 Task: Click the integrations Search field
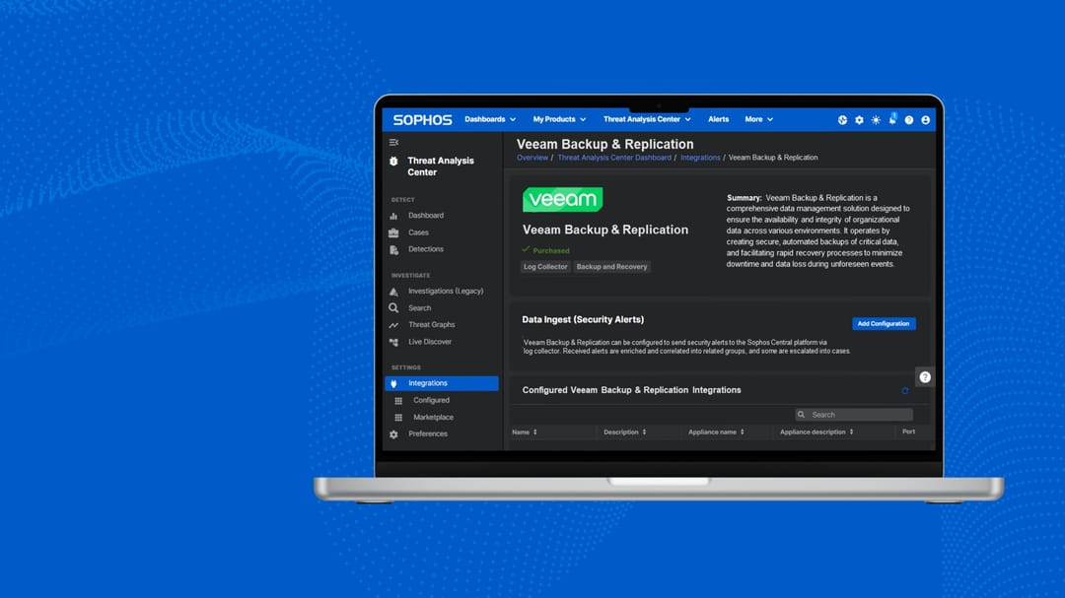click(x=854, y=415)
